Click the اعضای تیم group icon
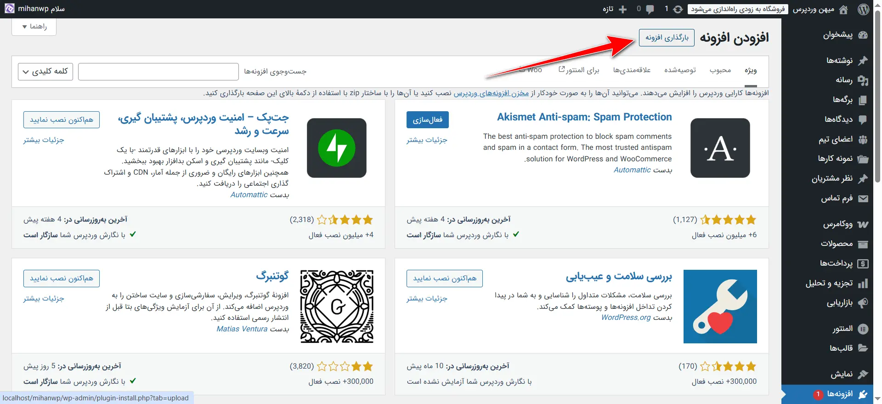The image size is (882, 404). pyautogui.click(x=863, y=139)
